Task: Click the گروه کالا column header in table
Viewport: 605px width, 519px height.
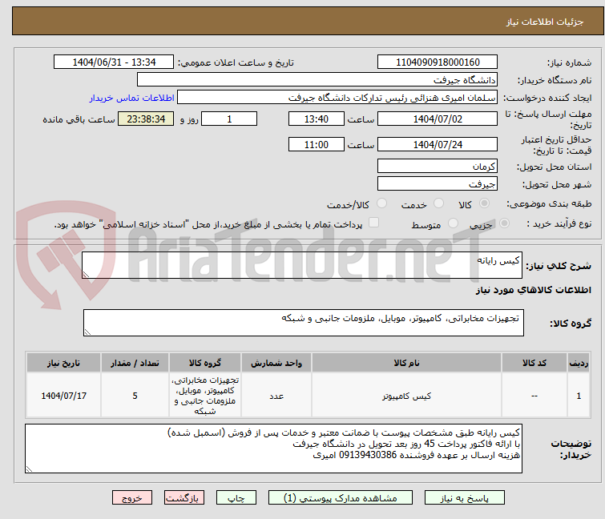Action: click(x=205, y=363)
